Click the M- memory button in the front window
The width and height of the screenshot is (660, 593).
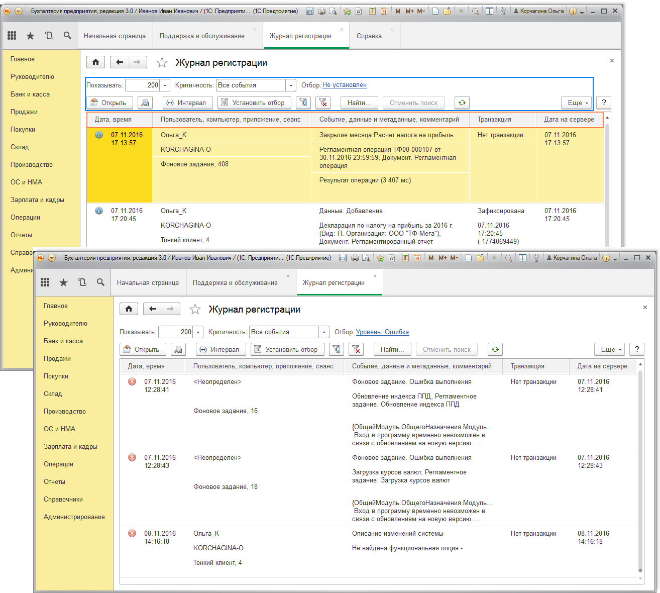tap(454, 258)
